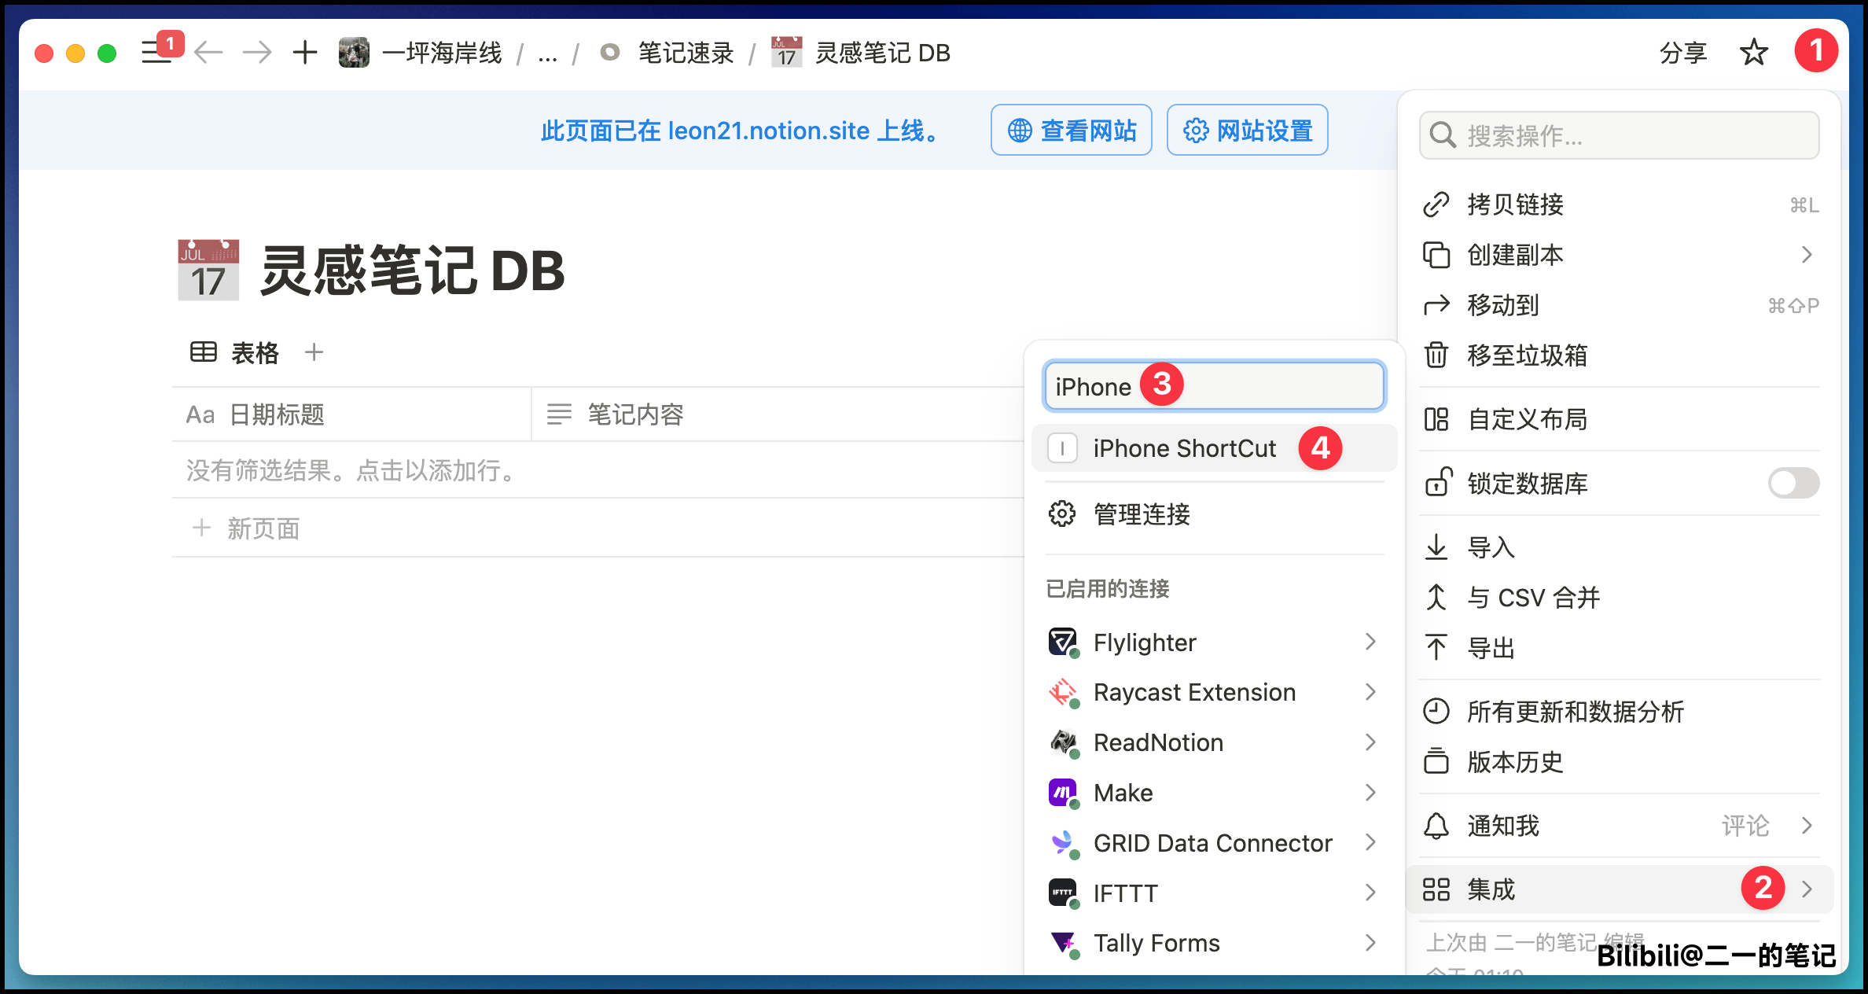Click the ReadNotion logo icon
Image resolution: width=1868 pixels, height=994 pixels.
click(1063, 742)
